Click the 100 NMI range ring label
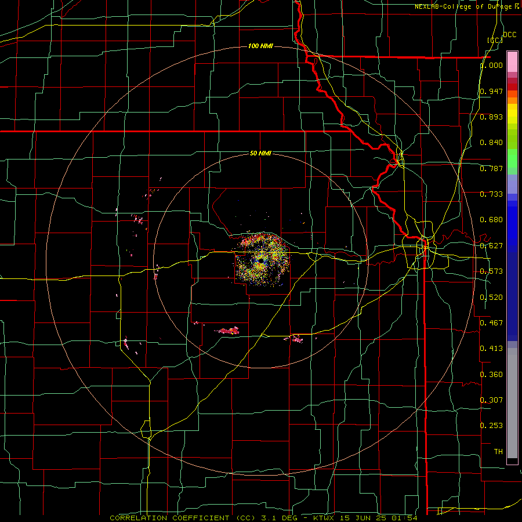The height and width of the screenshot is (522, 522). click(x=260, y=46)
